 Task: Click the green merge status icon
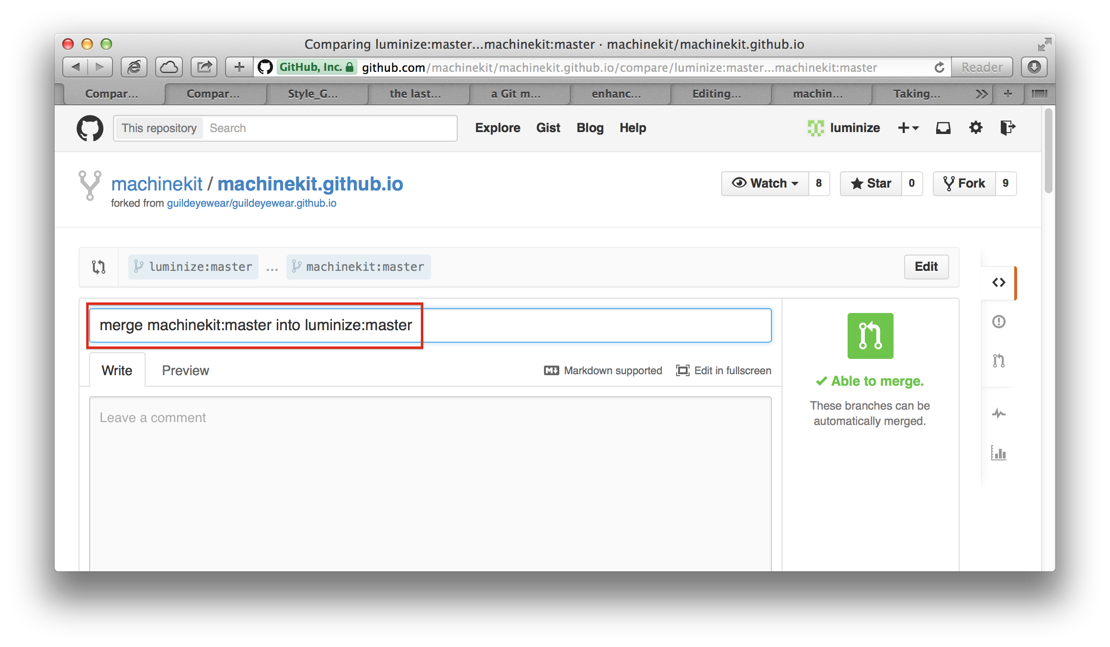[870, 336]
